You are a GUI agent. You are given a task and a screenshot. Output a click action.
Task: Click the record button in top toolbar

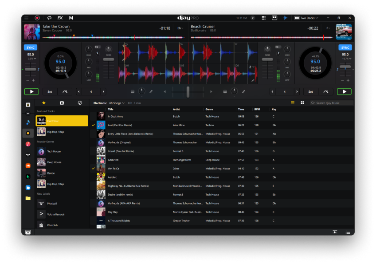(37, 18)
